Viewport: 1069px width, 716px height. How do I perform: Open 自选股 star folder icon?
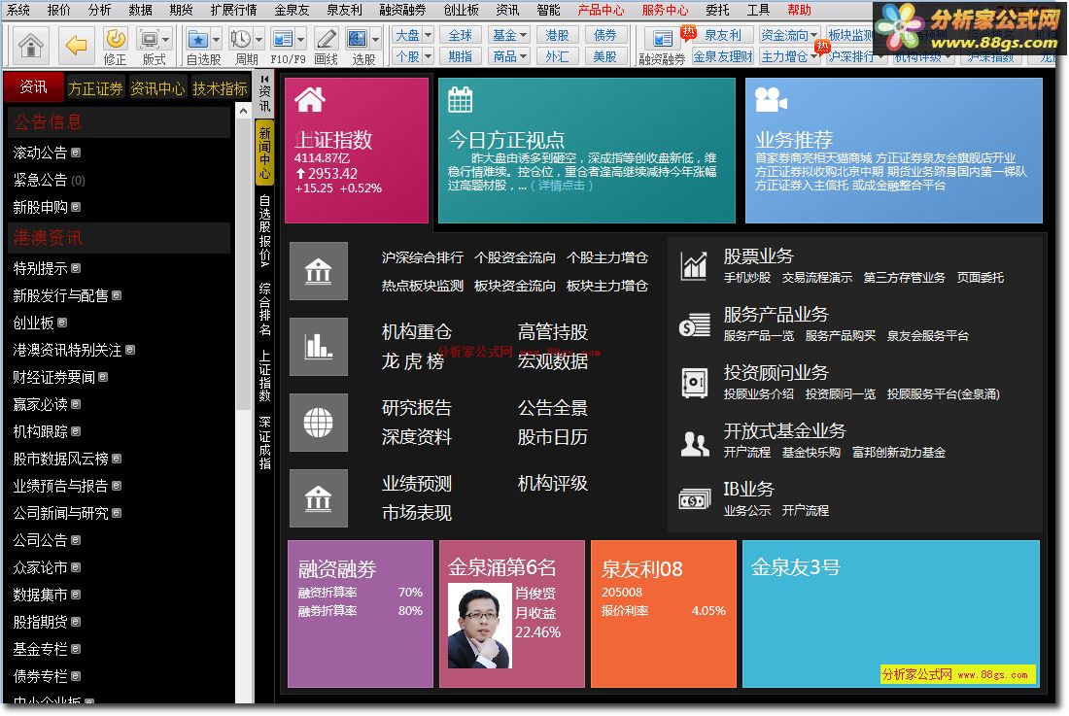click(x=198, y=39)
